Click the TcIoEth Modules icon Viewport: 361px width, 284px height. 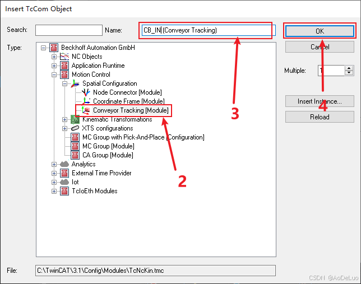[x=64, y=191]
